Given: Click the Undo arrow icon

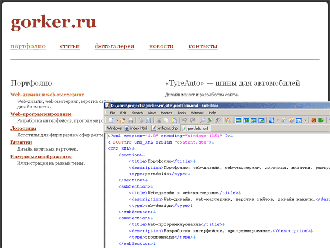Looking at the screenshot, I should coord(185,120).
